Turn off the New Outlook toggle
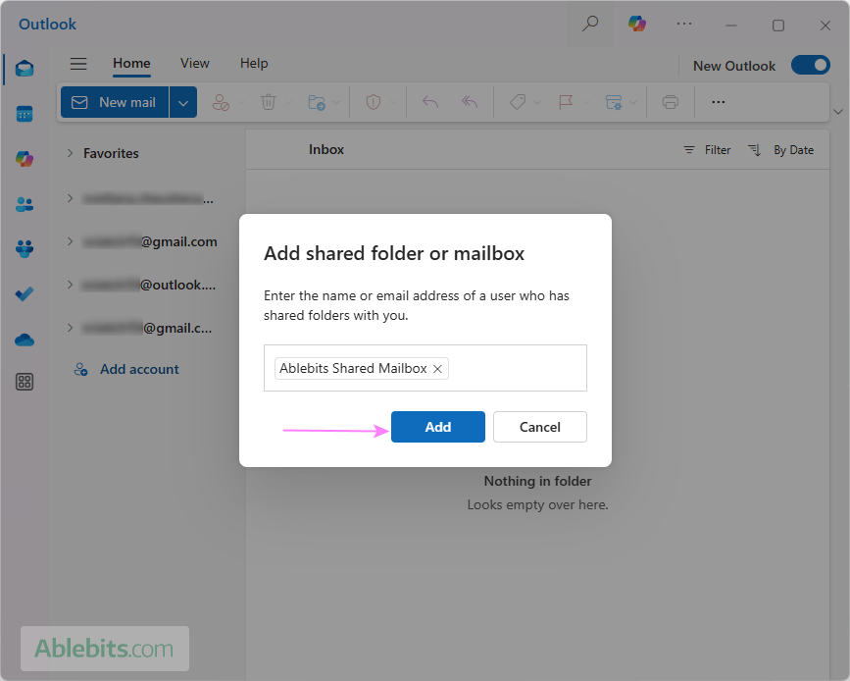The height and width of the screenshot is (681, 850). point(811,65)
